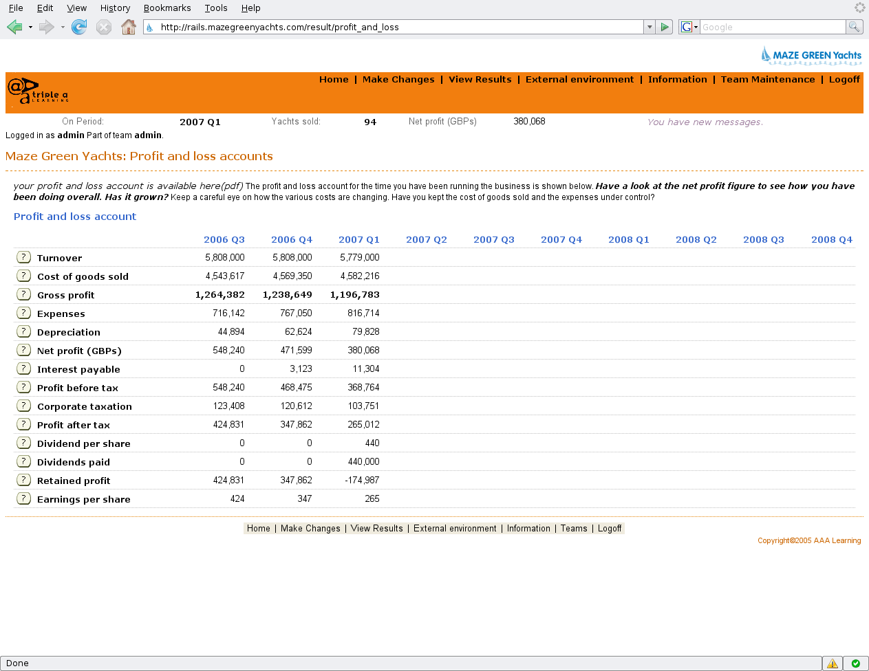Click the Home icon in browser toolbar
Screen dimensions: 869x671
tap(129, 26)
